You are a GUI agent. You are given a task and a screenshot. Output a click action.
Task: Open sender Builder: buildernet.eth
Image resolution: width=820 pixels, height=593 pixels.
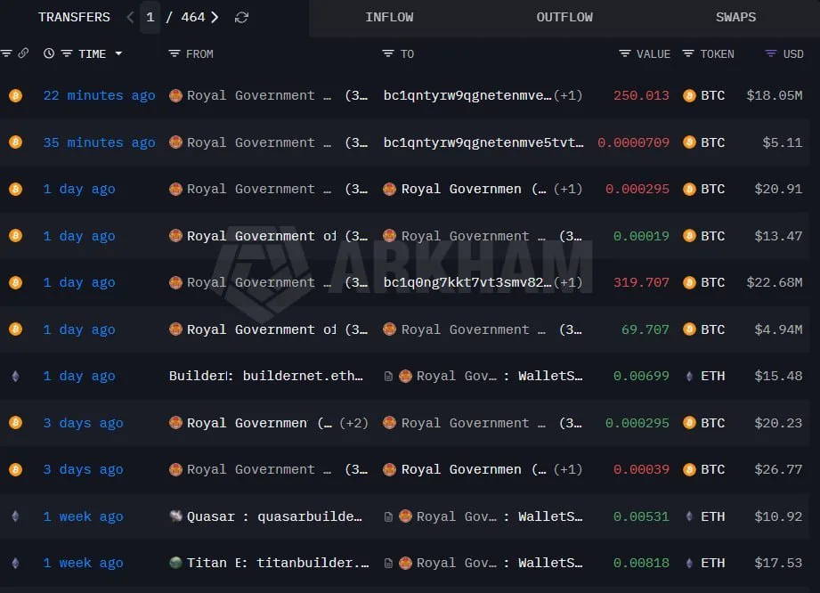pyautogui.click(x=265, y=376)
